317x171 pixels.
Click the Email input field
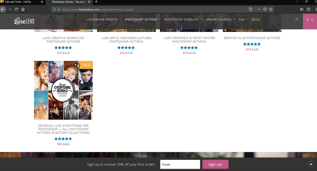point(180,164)
